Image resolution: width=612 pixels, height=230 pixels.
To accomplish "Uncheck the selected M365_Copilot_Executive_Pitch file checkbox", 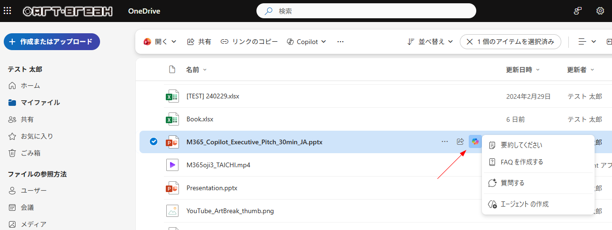I will pyautogui.click(x=153, y=142).
